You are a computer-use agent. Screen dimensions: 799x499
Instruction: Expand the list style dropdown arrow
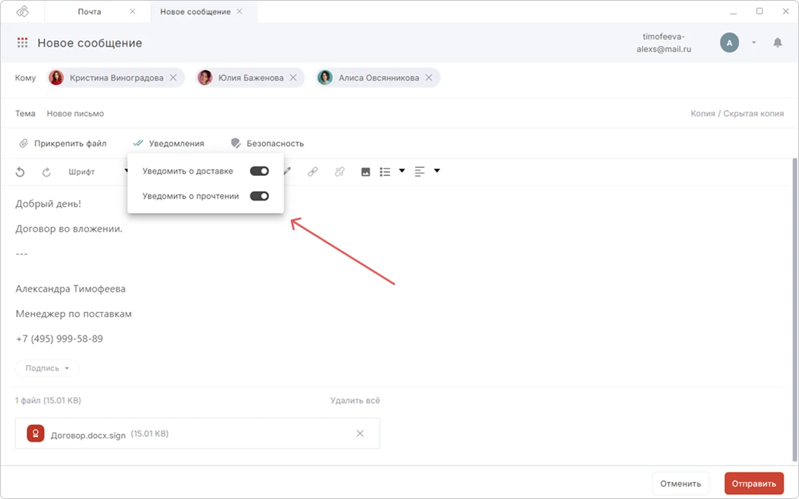pyautogui.click(x=401, y=171)
